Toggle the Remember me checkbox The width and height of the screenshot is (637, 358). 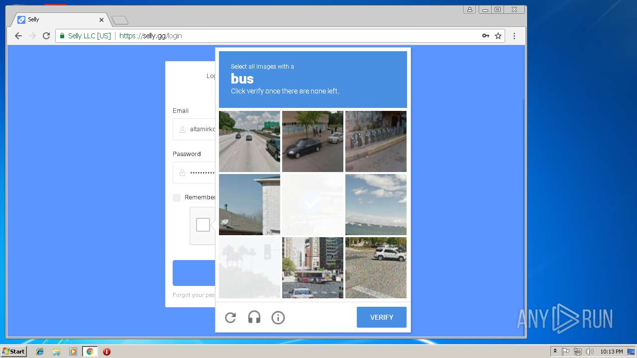(177, 197)
